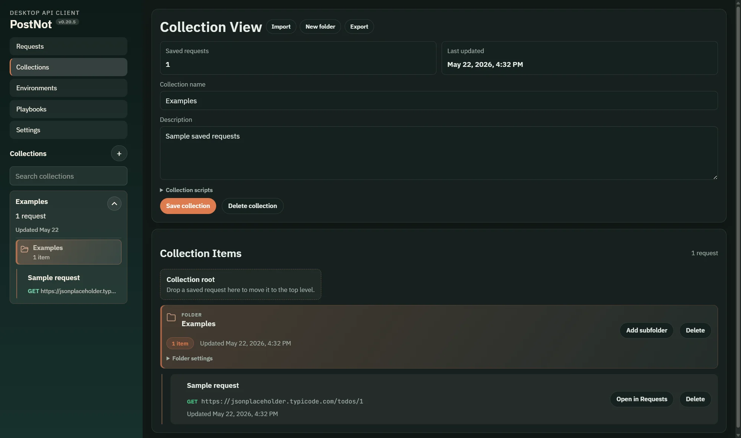Open the Requests section
741x438 pixels.
coord(68,46)
